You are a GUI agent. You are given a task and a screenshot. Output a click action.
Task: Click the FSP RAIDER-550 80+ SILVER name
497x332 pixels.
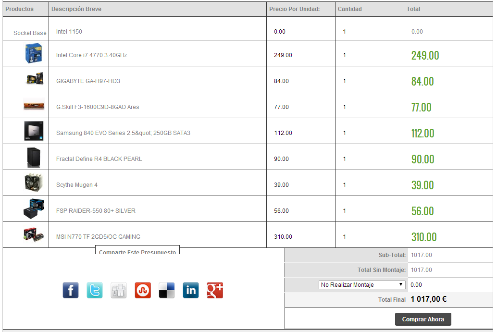coord(96,211)
